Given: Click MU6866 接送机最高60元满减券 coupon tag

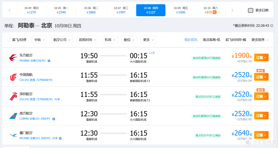Looking at the screenshot, I should tap(206, 58).
